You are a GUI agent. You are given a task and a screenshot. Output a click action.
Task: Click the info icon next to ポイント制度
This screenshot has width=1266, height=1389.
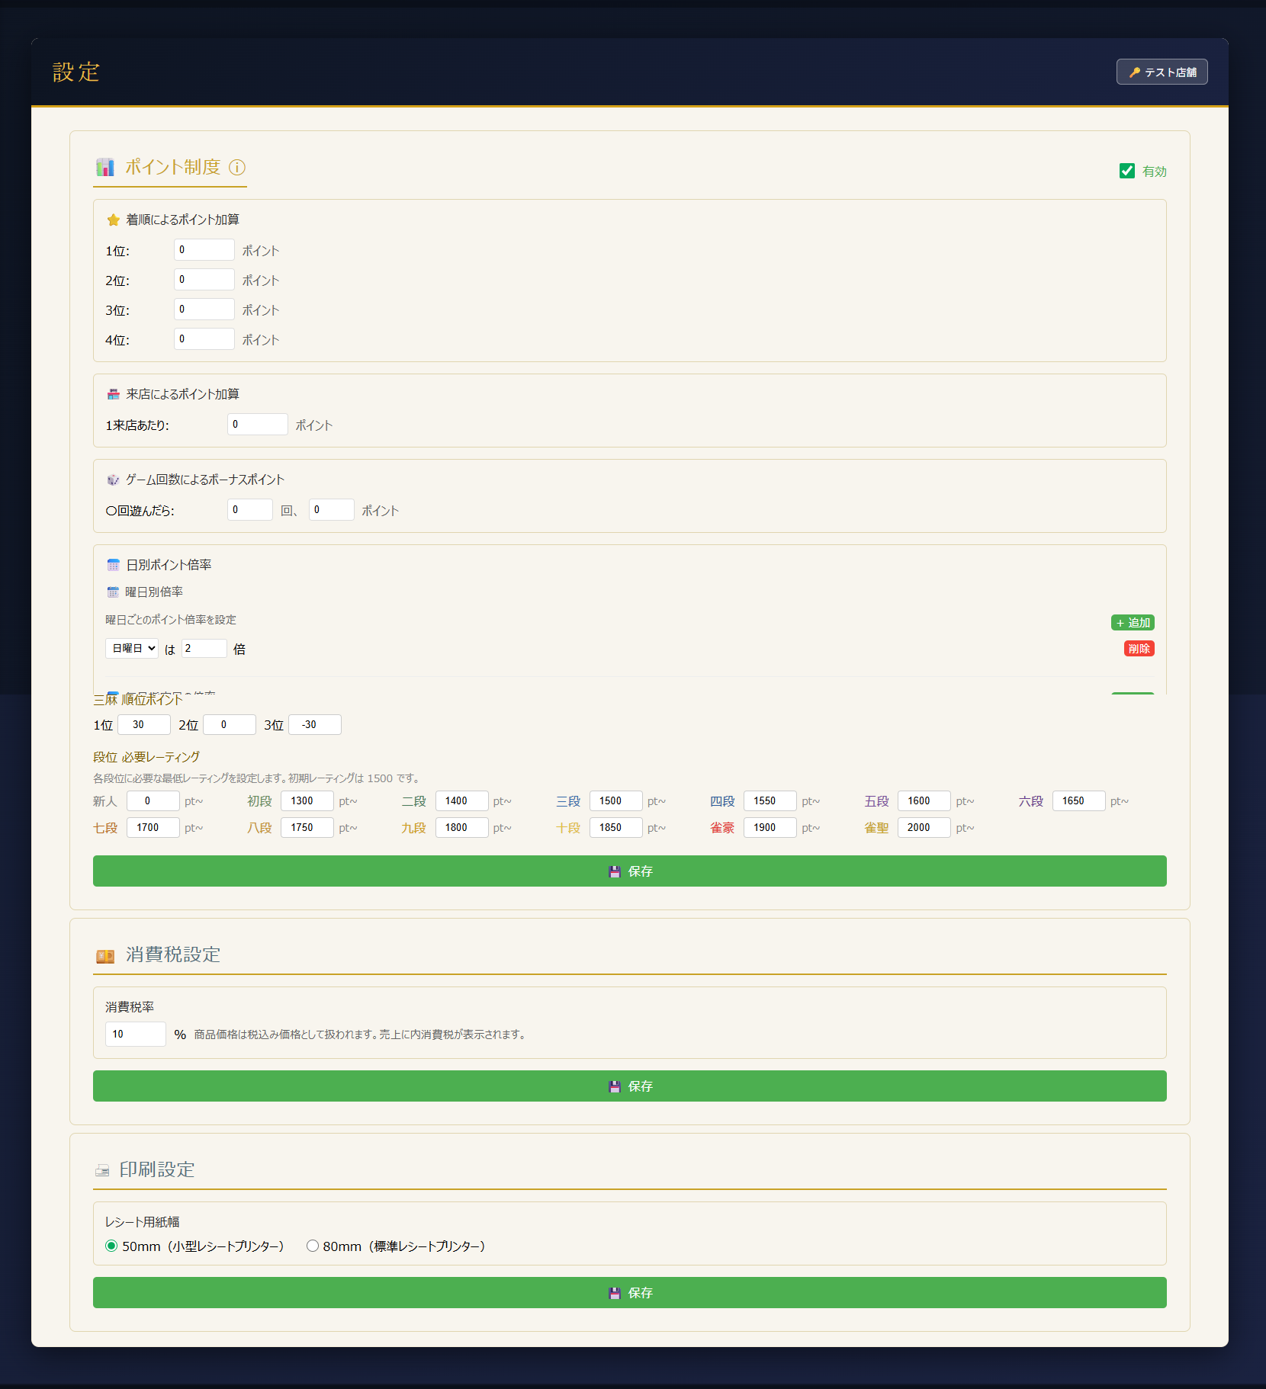click(237, 167)
